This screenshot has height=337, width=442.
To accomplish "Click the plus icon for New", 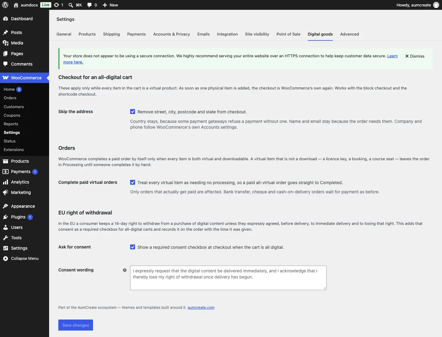I will [x=105, y=5].
